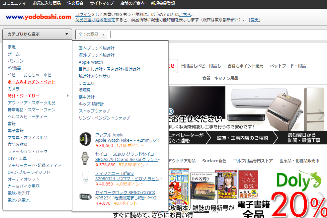This screenshot has height=218, width=327.
Task: Click the こちら link for first-time users
Action: point(185,14)
